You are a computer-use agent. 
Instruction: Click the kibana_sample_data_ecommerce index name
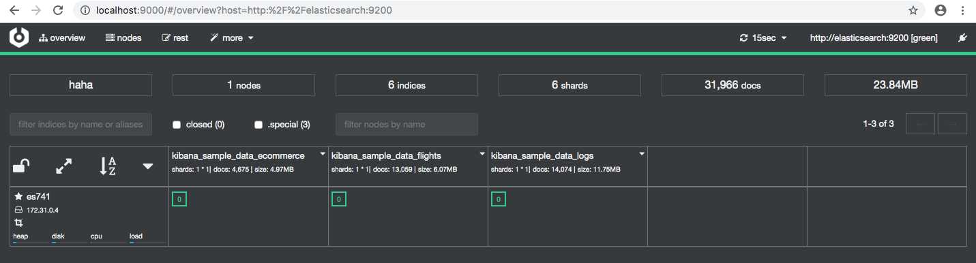(x=238, y=155)
